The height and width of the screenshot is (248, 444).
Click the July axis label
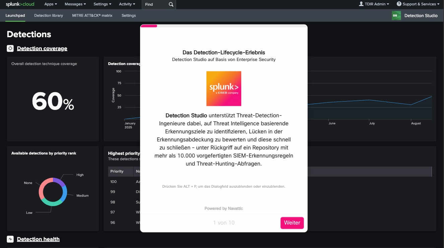(372, 123)
